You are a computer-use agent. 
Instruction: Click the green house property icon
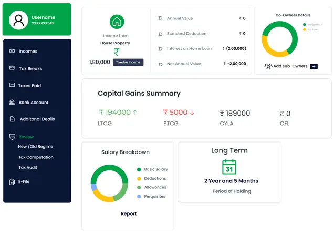click(x=117, y=22)
